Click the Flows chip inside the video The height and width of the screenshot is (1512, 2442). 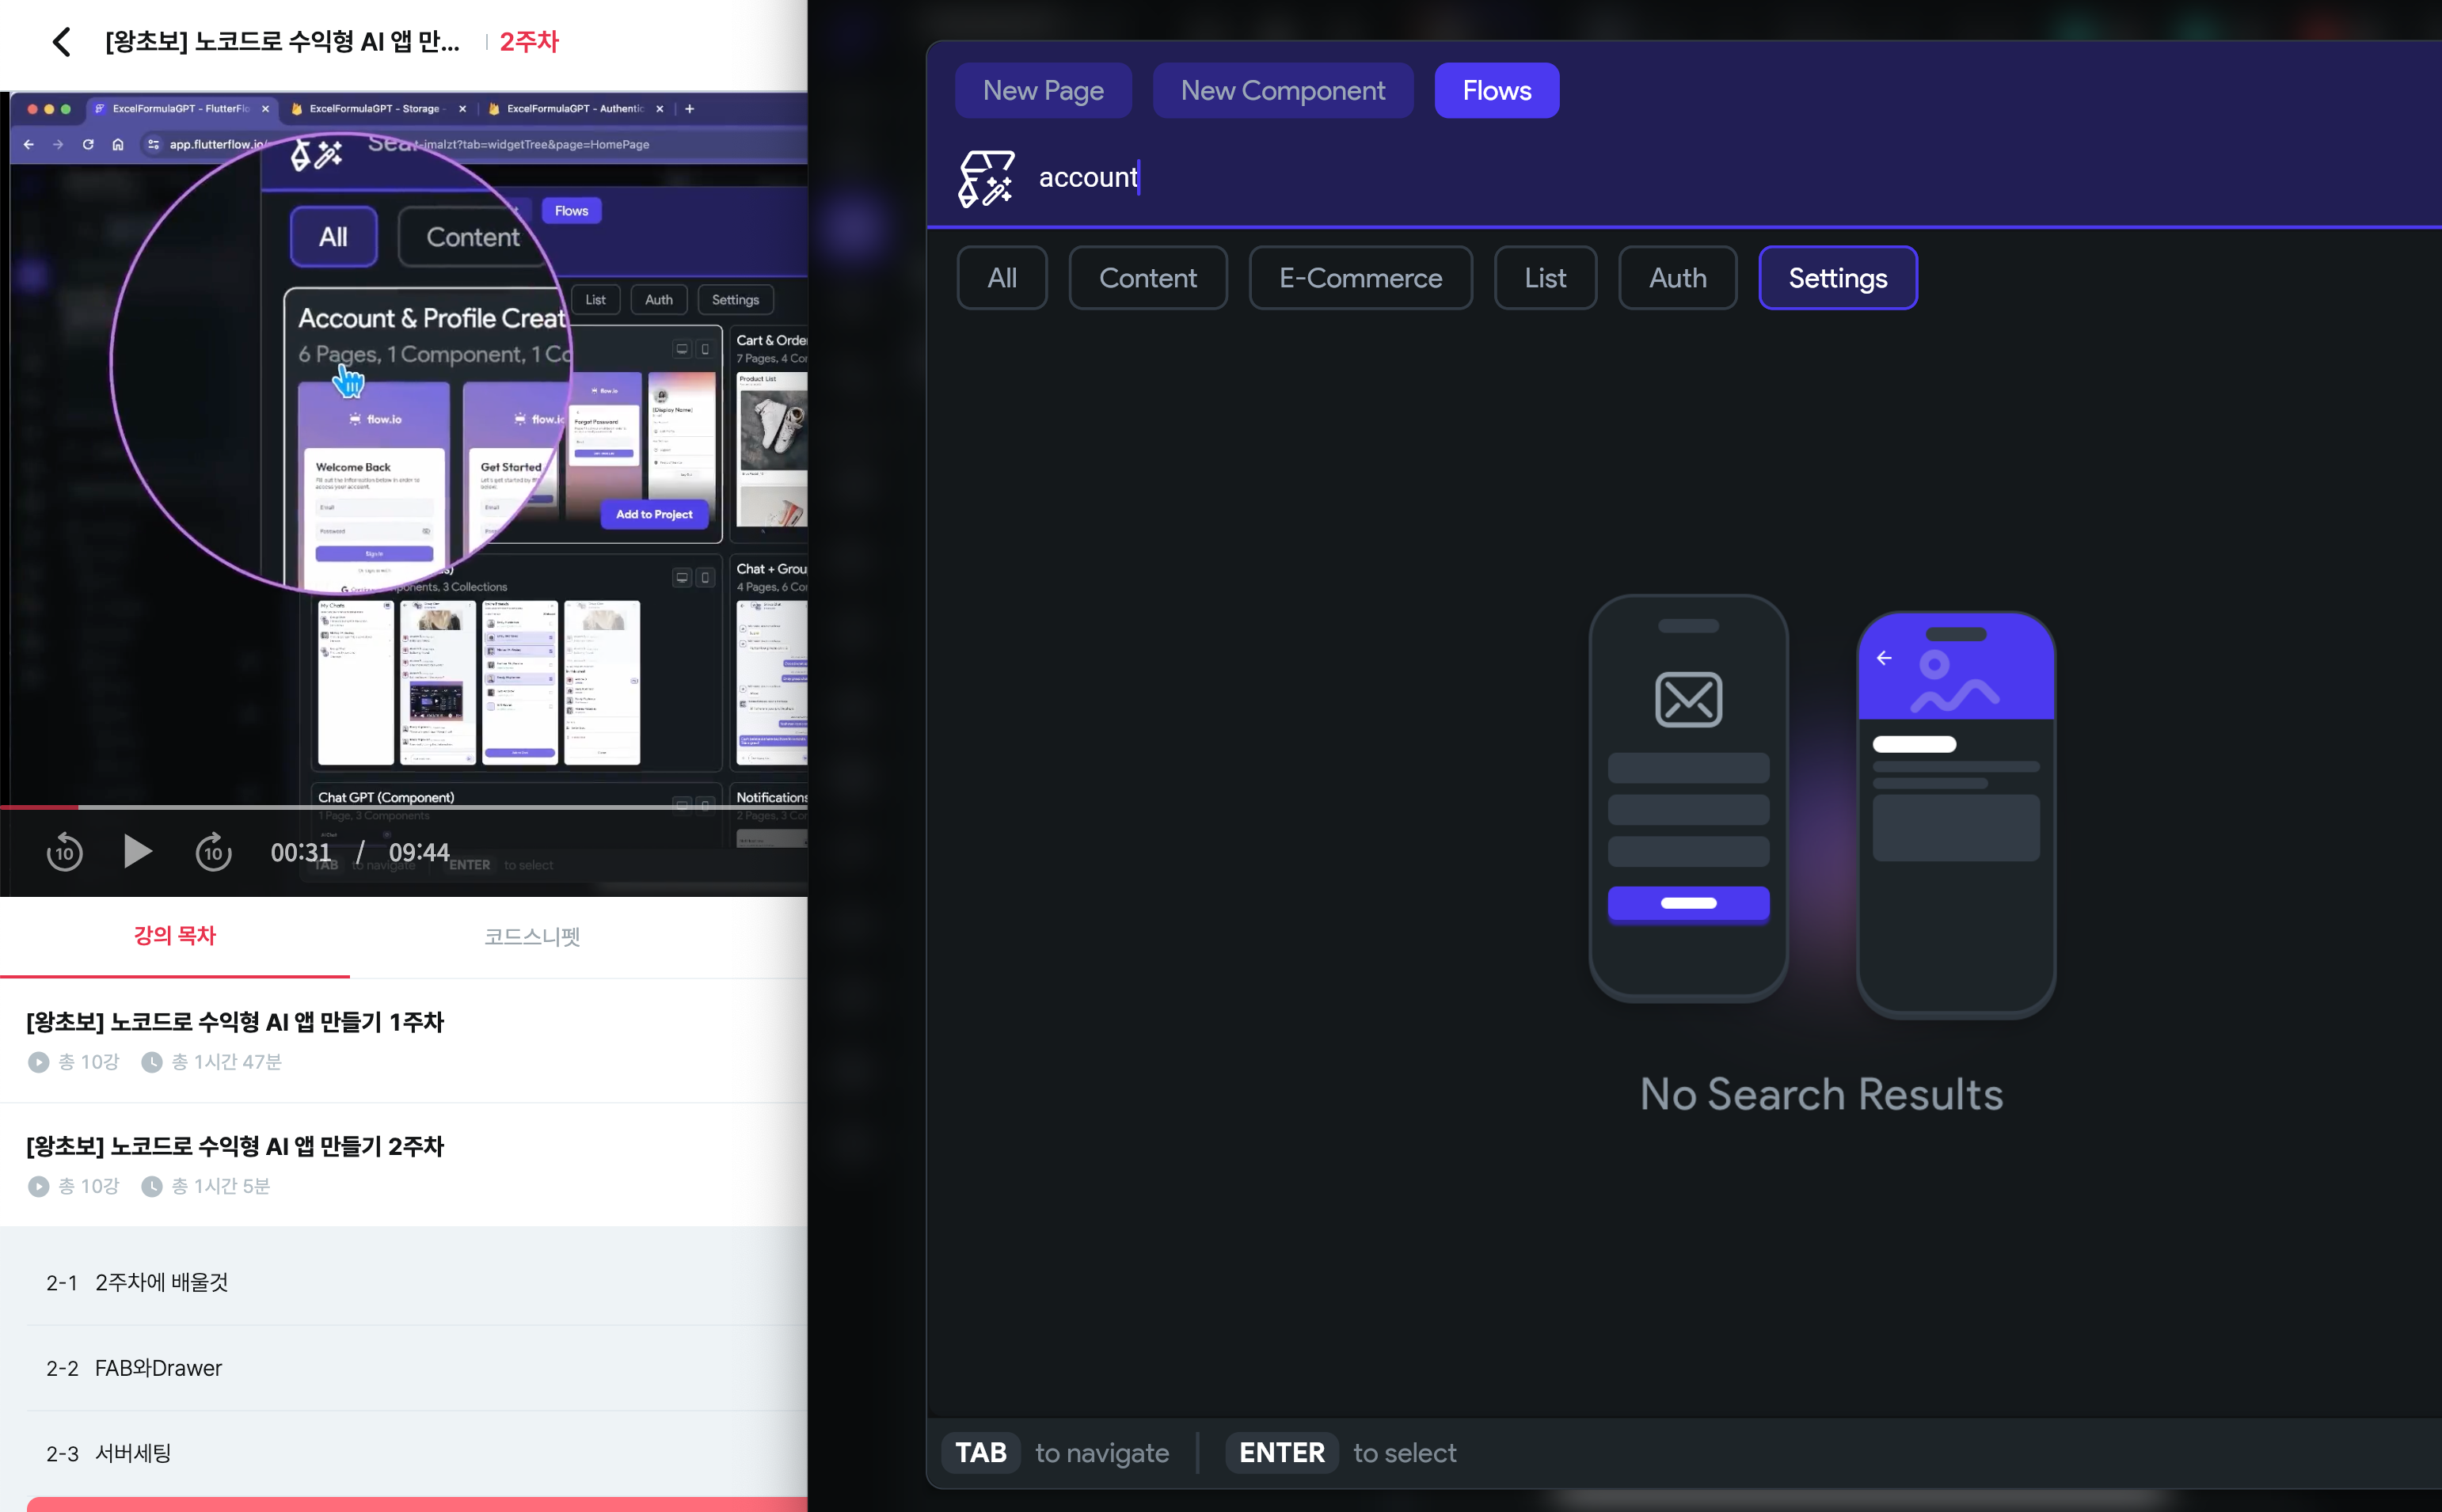(x=571, y=211)
